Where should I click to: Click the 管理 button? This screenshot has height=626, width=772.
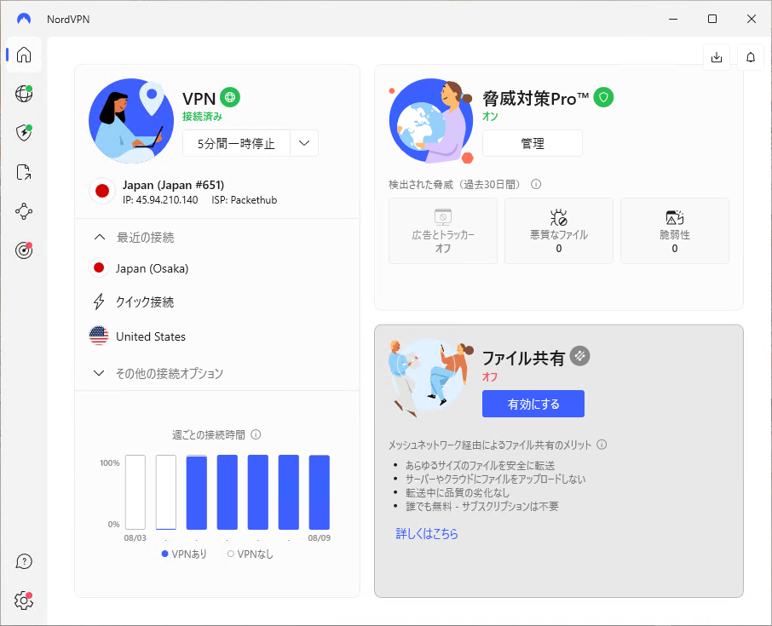532,144
